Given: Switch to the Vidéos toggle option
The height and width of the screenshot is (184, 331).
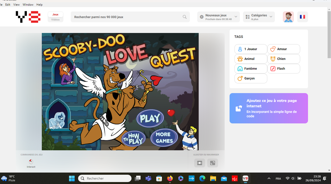Looking at the screenshot, I should click(55, 20).
